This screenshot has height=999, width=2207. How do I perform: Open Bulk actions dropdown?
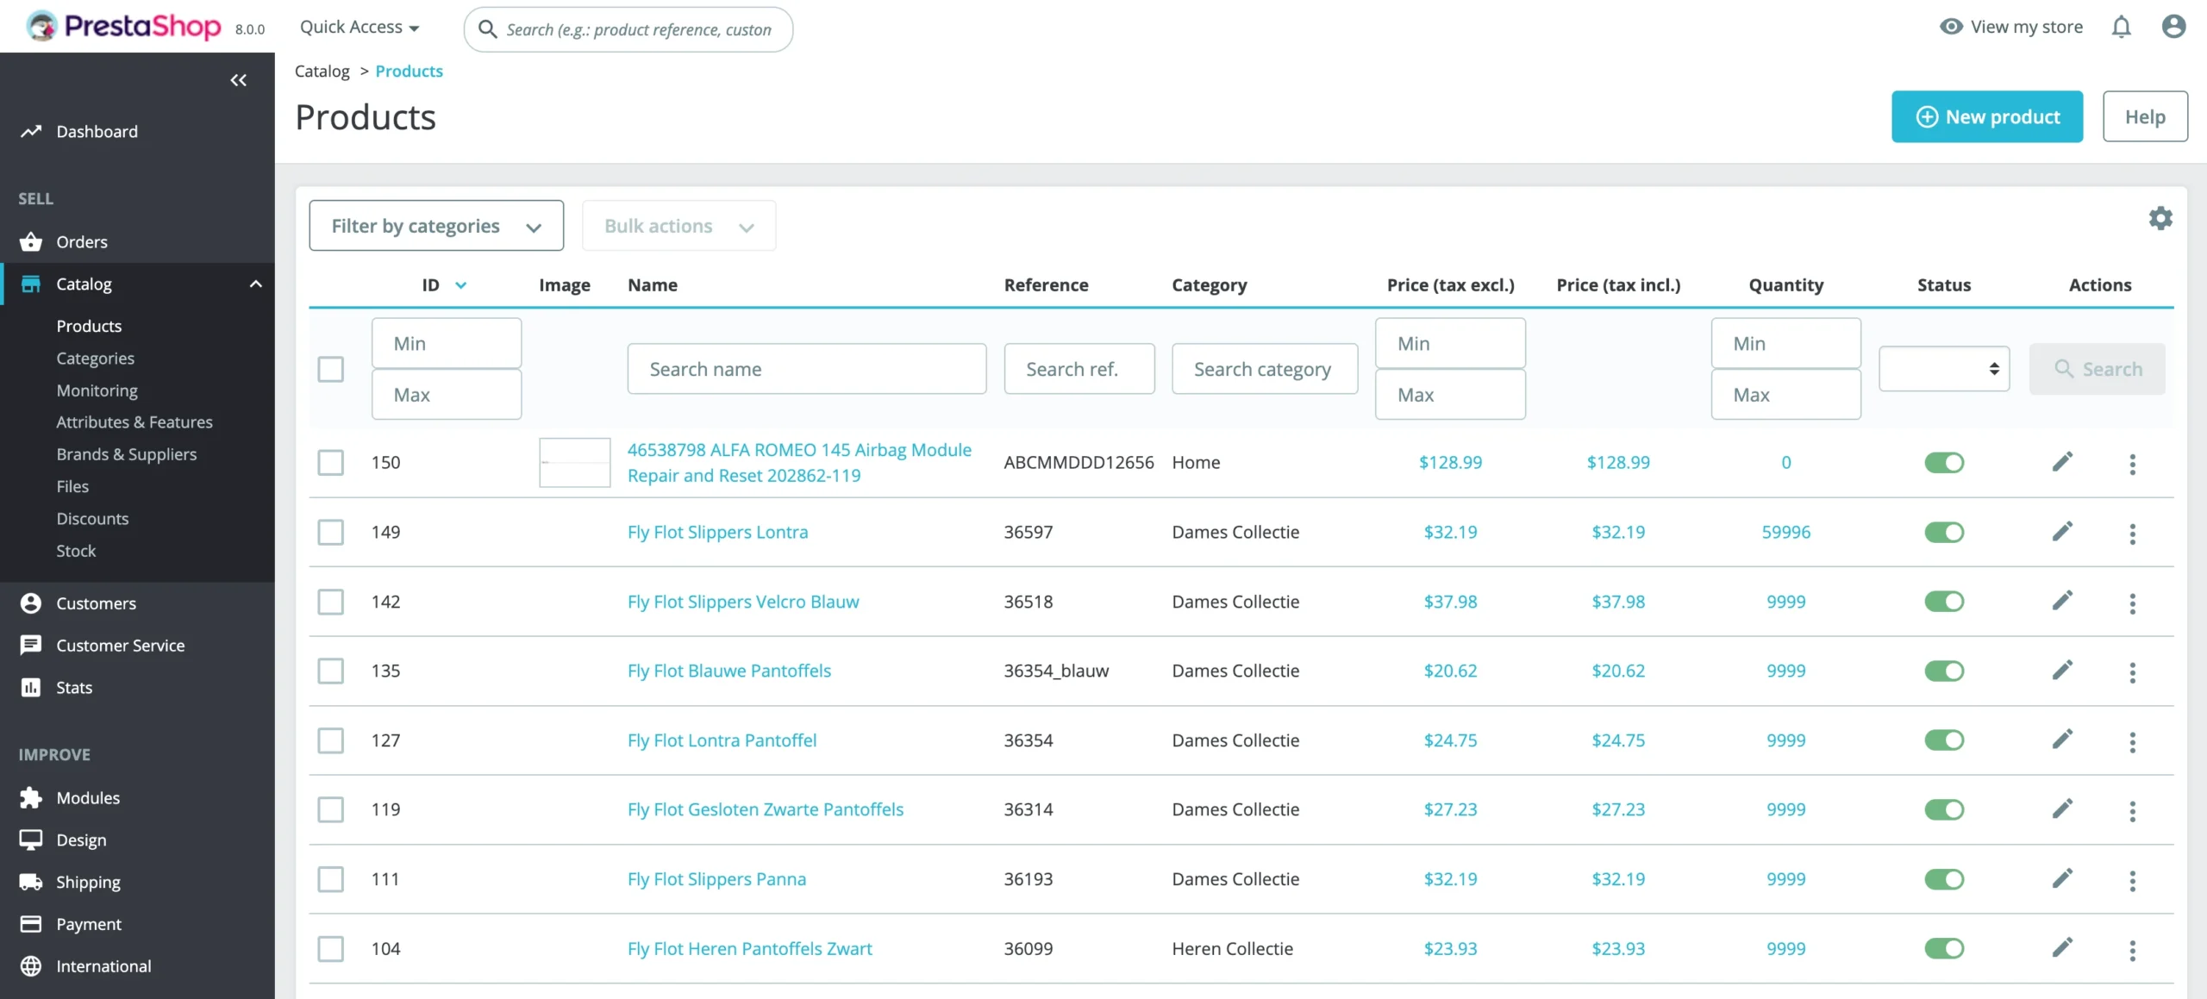pyautogui.click(x=678, y=226)
